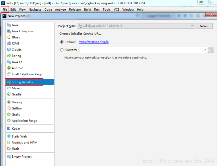Viewport: 217px width, 166px height.
Task: Click the green Spring leaf icon
Action: tap(9, 56)
